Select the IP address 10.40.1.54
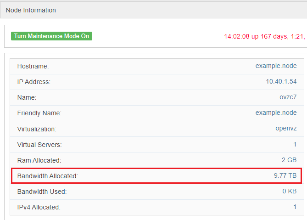307x220 pixels. point(278,82)
